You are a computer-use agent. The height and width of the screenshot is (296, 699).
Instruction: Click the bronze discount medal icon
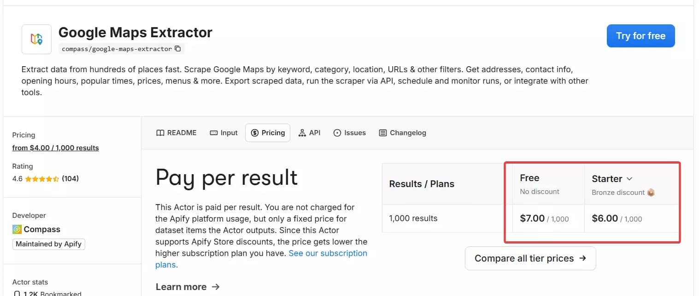tap(651, 193)
